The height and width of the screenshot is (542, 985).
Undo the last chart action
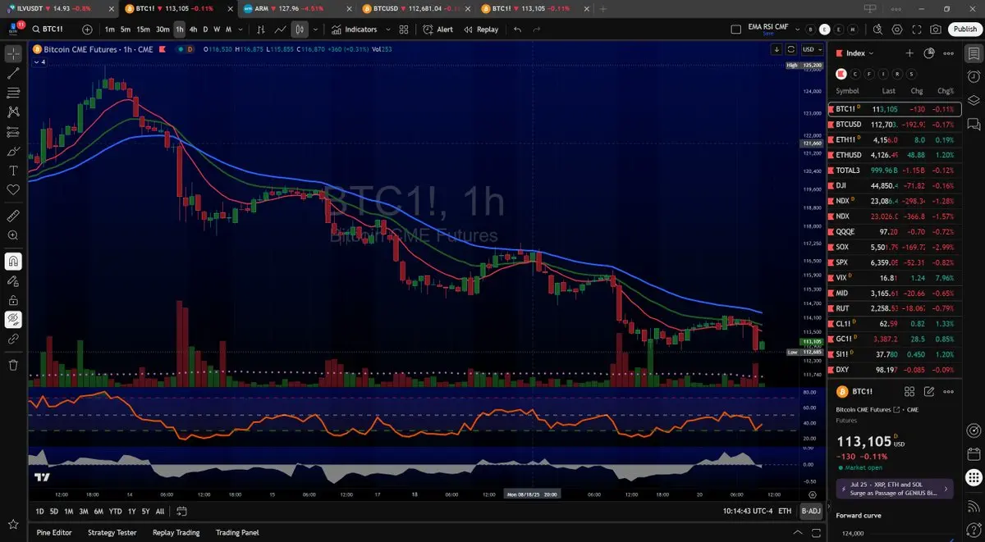tap(517, 29)
